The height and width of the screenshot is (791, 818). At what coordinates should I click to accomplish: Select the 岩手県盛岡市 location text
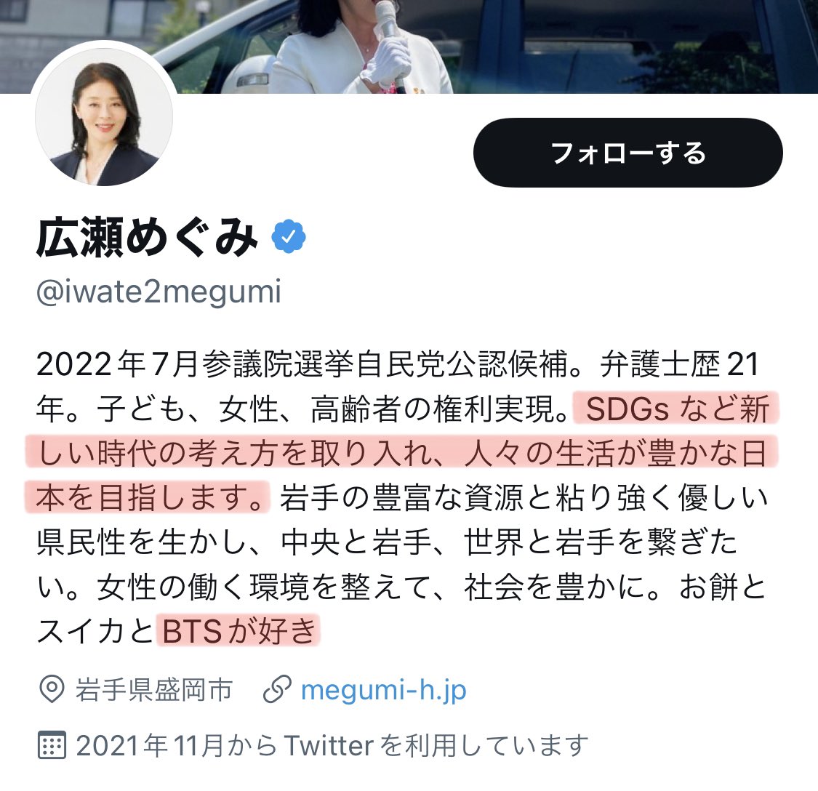154,690
